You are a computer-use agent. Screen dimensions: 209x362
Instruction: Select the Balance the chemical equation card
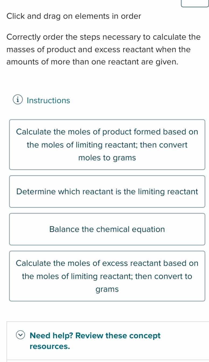[x=107, y=229]
